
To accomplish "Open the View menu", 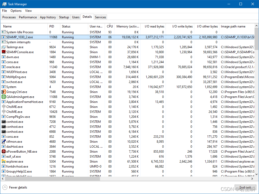I will (x=28, y=11).
